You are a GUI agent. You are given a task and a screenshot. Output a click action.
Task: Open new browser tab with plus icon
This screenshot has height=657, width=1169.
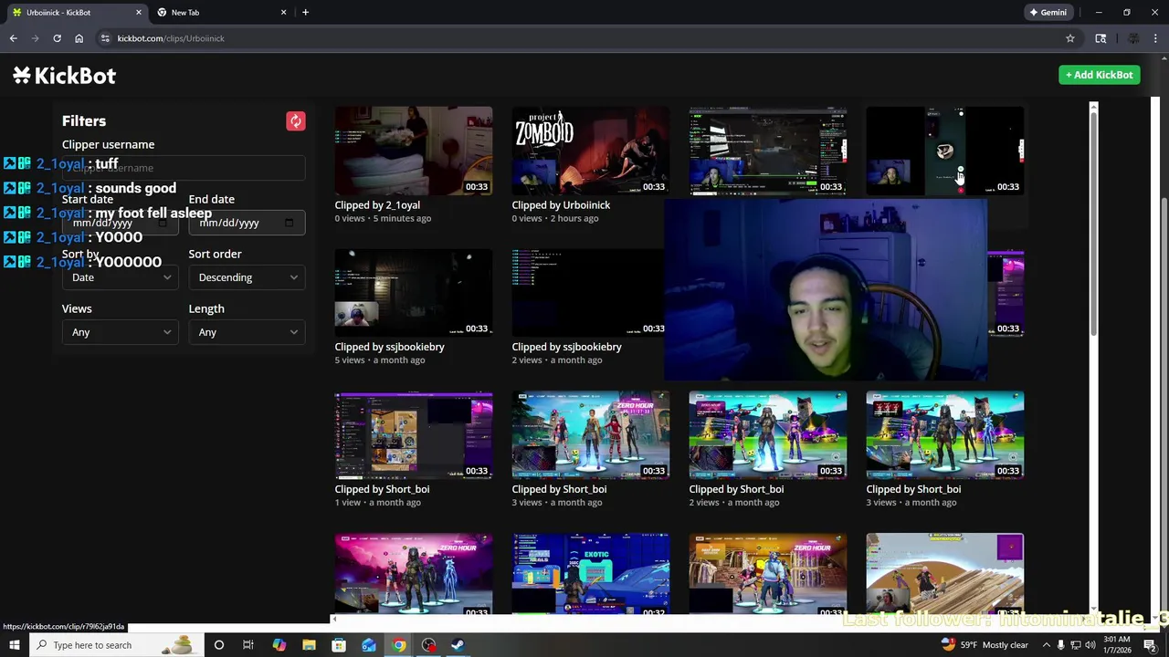click(305, 13)
